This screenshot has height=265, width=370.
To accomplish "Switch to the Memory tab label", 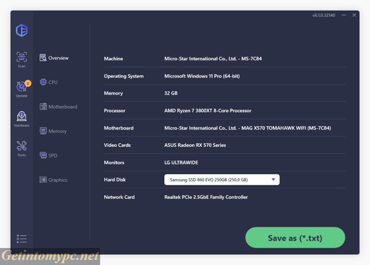I will click(57, 131).
